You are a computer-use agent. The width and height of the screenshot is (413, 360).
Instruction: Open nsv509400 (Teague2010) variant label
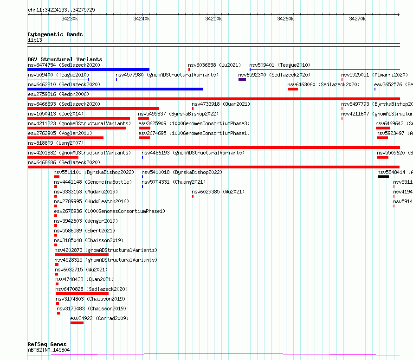tap(58, 75)
